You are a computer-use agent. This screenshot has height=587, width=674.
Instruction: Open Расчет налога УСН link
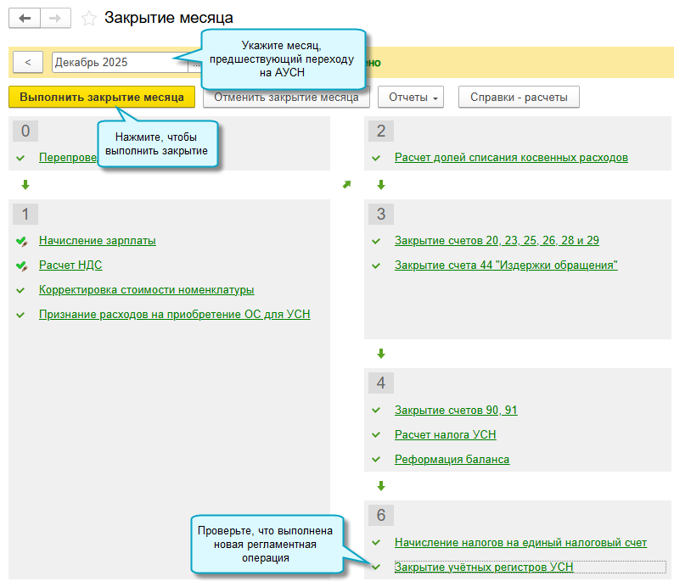click(446, 434)
